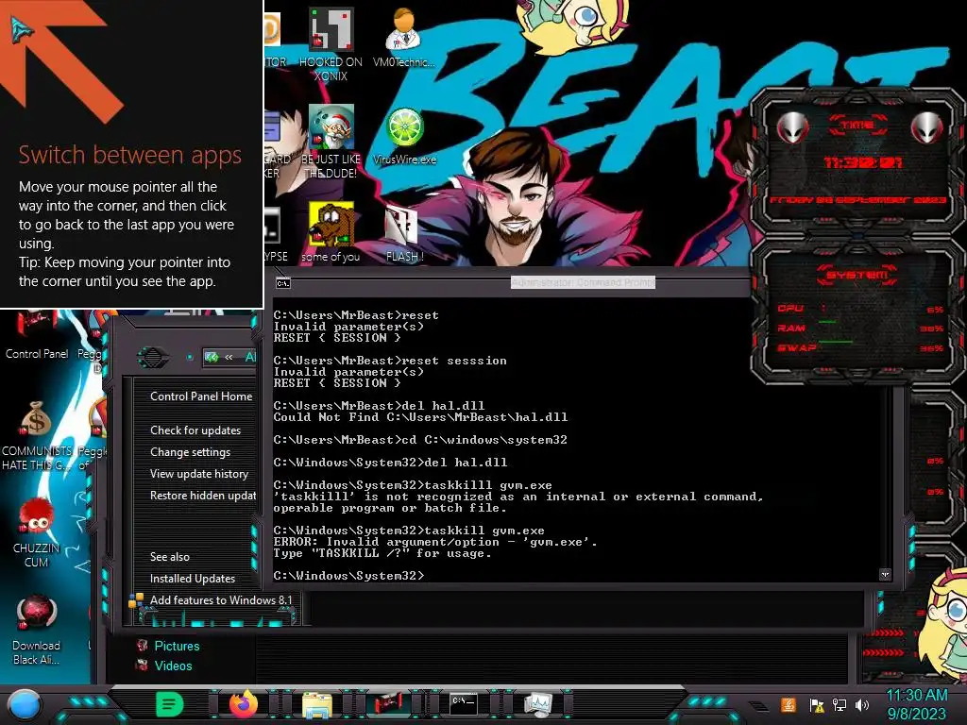Open the system monitor taskbar icon
967x725 pixels.
tap(538, 704)
